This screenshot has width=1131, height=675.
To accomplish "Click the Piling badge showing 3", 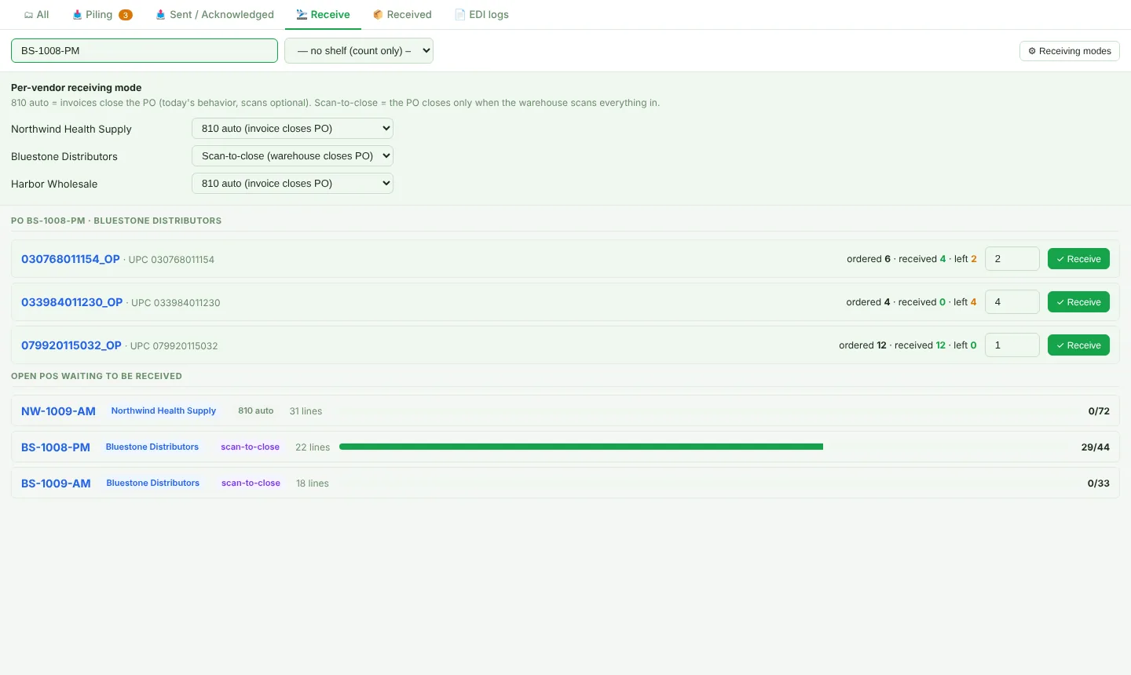I will click(x=126, y=15).
